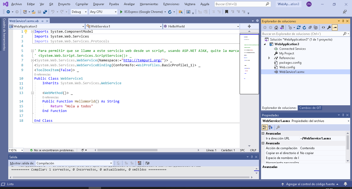Expand the Referencias node in Solution Explorer
The height and width of the screenshot is (189, 352).
pyautogui.click(x=269, y=58)
